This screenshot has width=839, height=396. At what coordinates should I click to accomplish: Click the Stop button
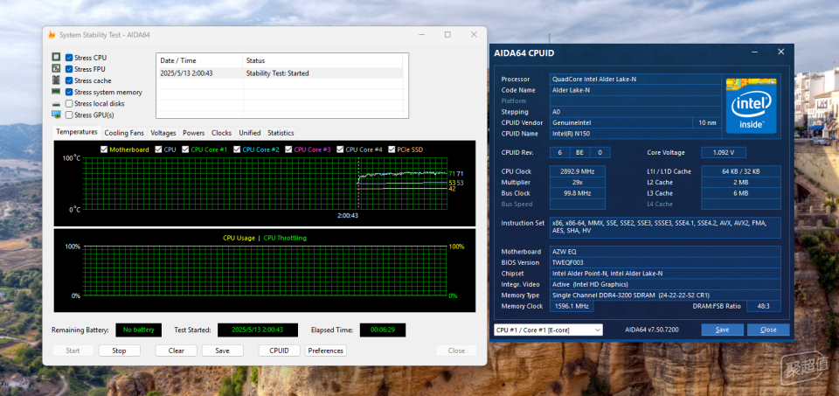coord(120,351)
